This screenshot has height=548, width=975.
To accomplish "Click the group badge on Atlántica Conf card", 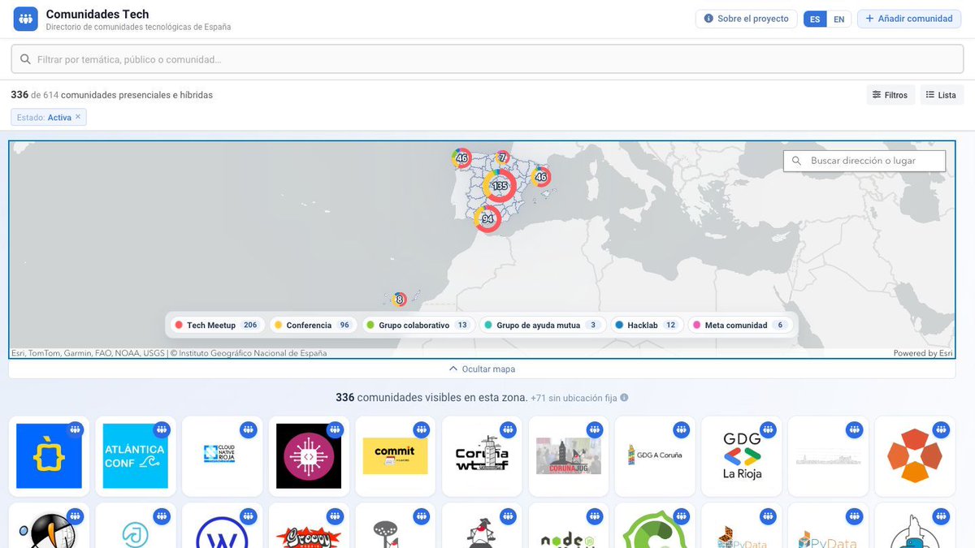I will point(162,429).
